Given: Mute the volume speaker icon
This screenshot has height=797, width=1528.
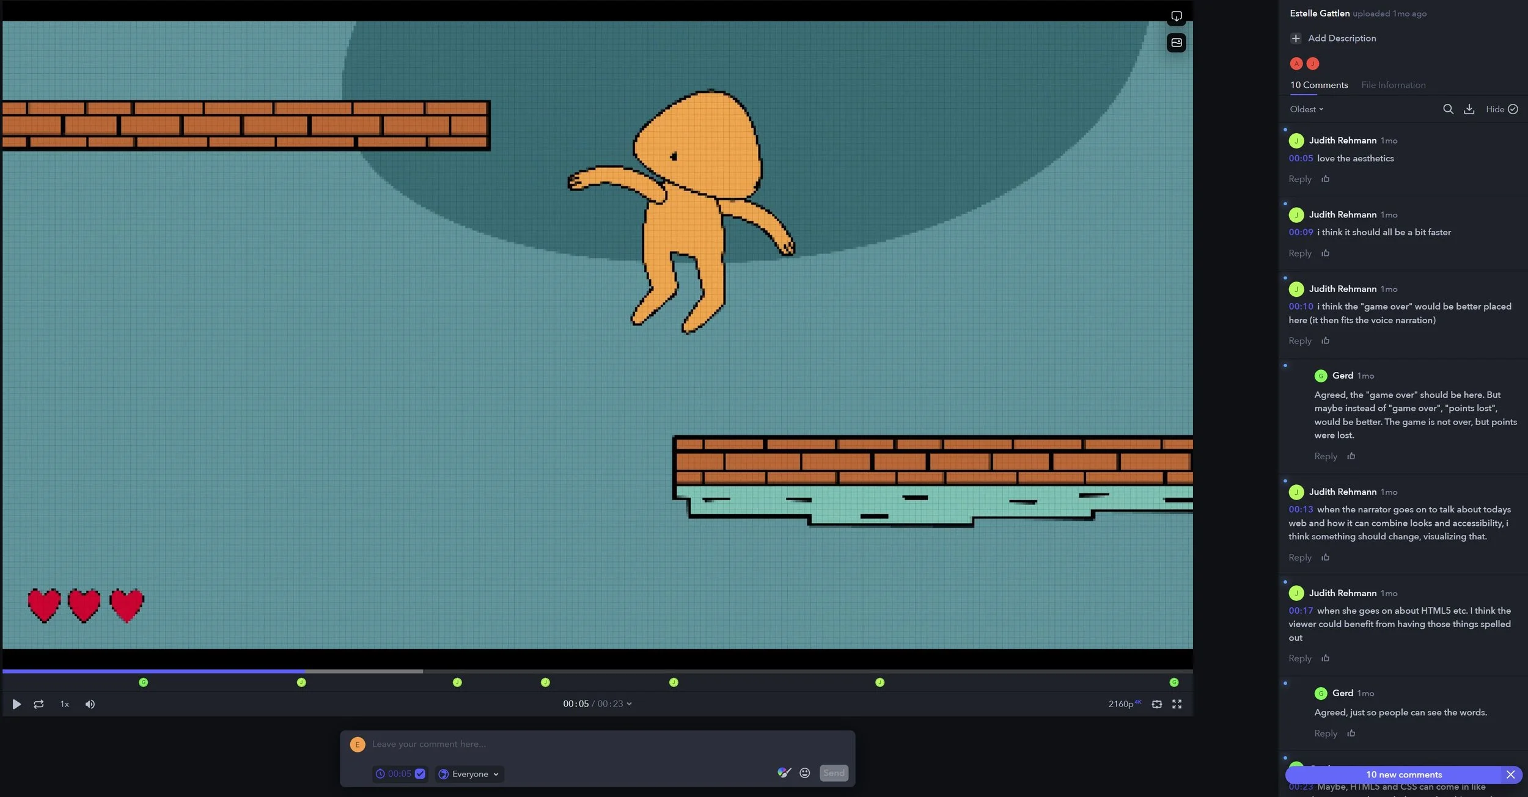Looking at the screenshot, I should point(90,704).
